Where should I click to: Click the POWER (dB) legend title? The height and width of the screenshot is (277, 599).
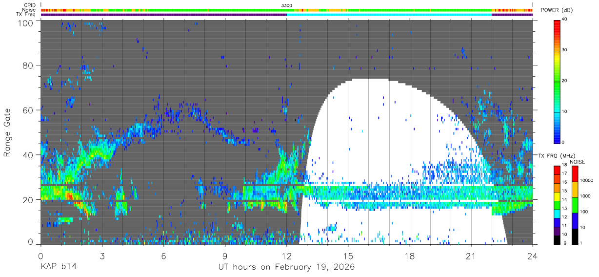(x=557, y=10)
